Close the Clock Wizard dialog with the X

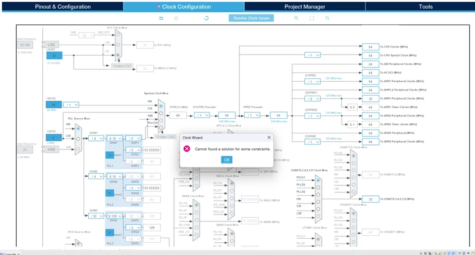(269, 137)
